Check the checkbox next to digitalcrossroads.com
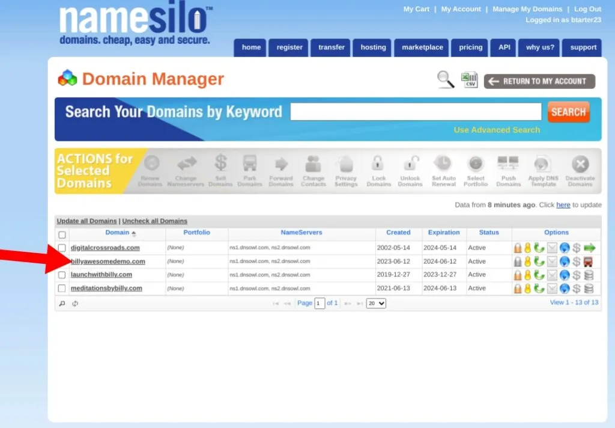Screen dimensions: 615x428 click(x=62, y=248)
